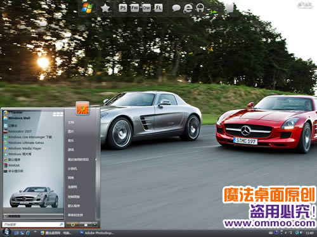Click the TTraveler icon in Start menu
Screen dimensions: 317x237
pos(6,112)
